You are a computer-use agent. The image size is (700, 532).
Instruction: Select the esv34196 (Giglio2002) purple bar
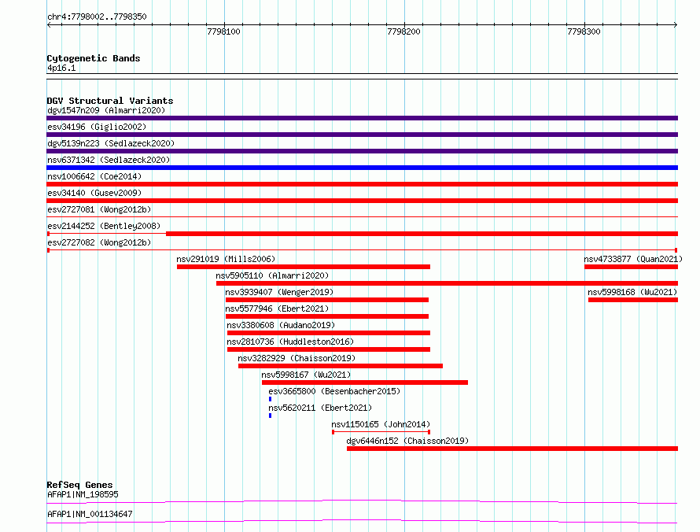pos(362,135)
